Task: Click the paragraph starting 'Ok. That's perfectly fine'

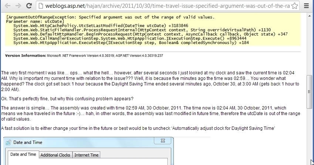Action: click(x=67, y=99)
